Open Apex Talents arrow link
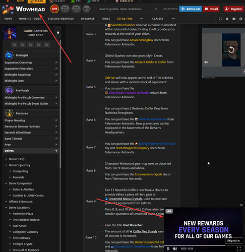This screenshot has width=245, height=252. [56, 139]
